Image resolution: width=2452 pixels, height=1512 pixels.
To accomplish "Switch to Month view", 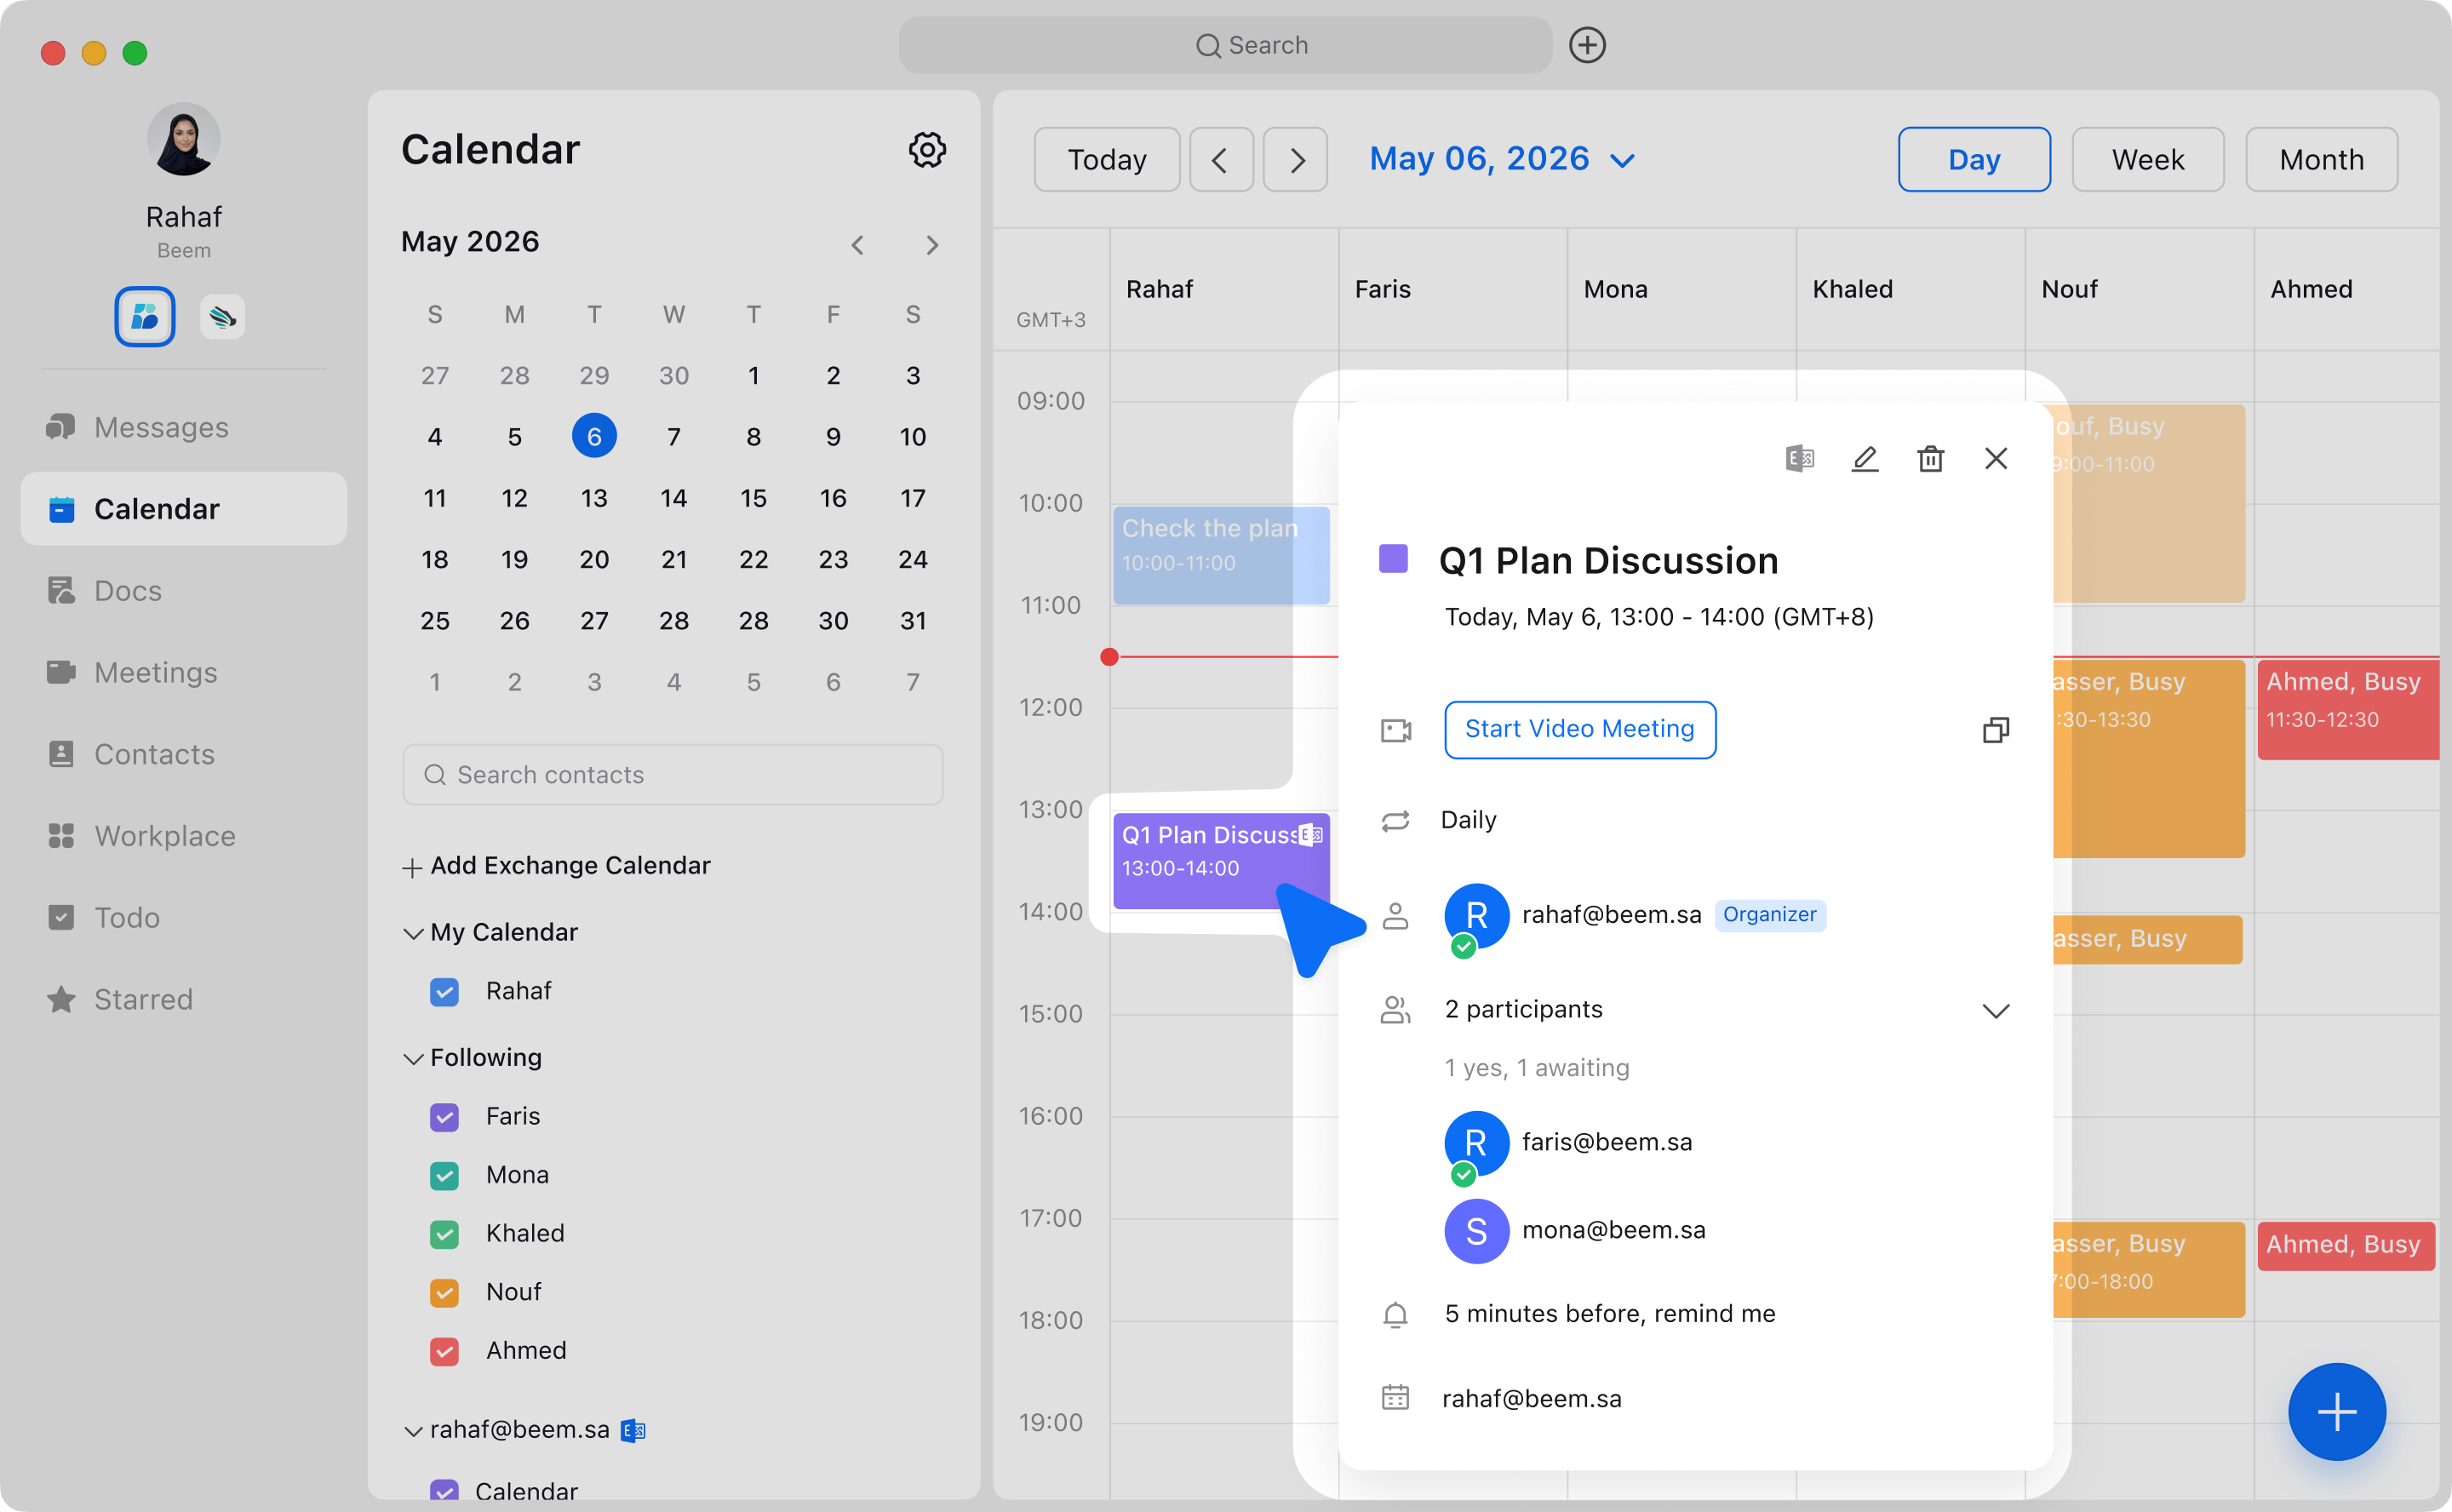I will tap(2322, 160).
